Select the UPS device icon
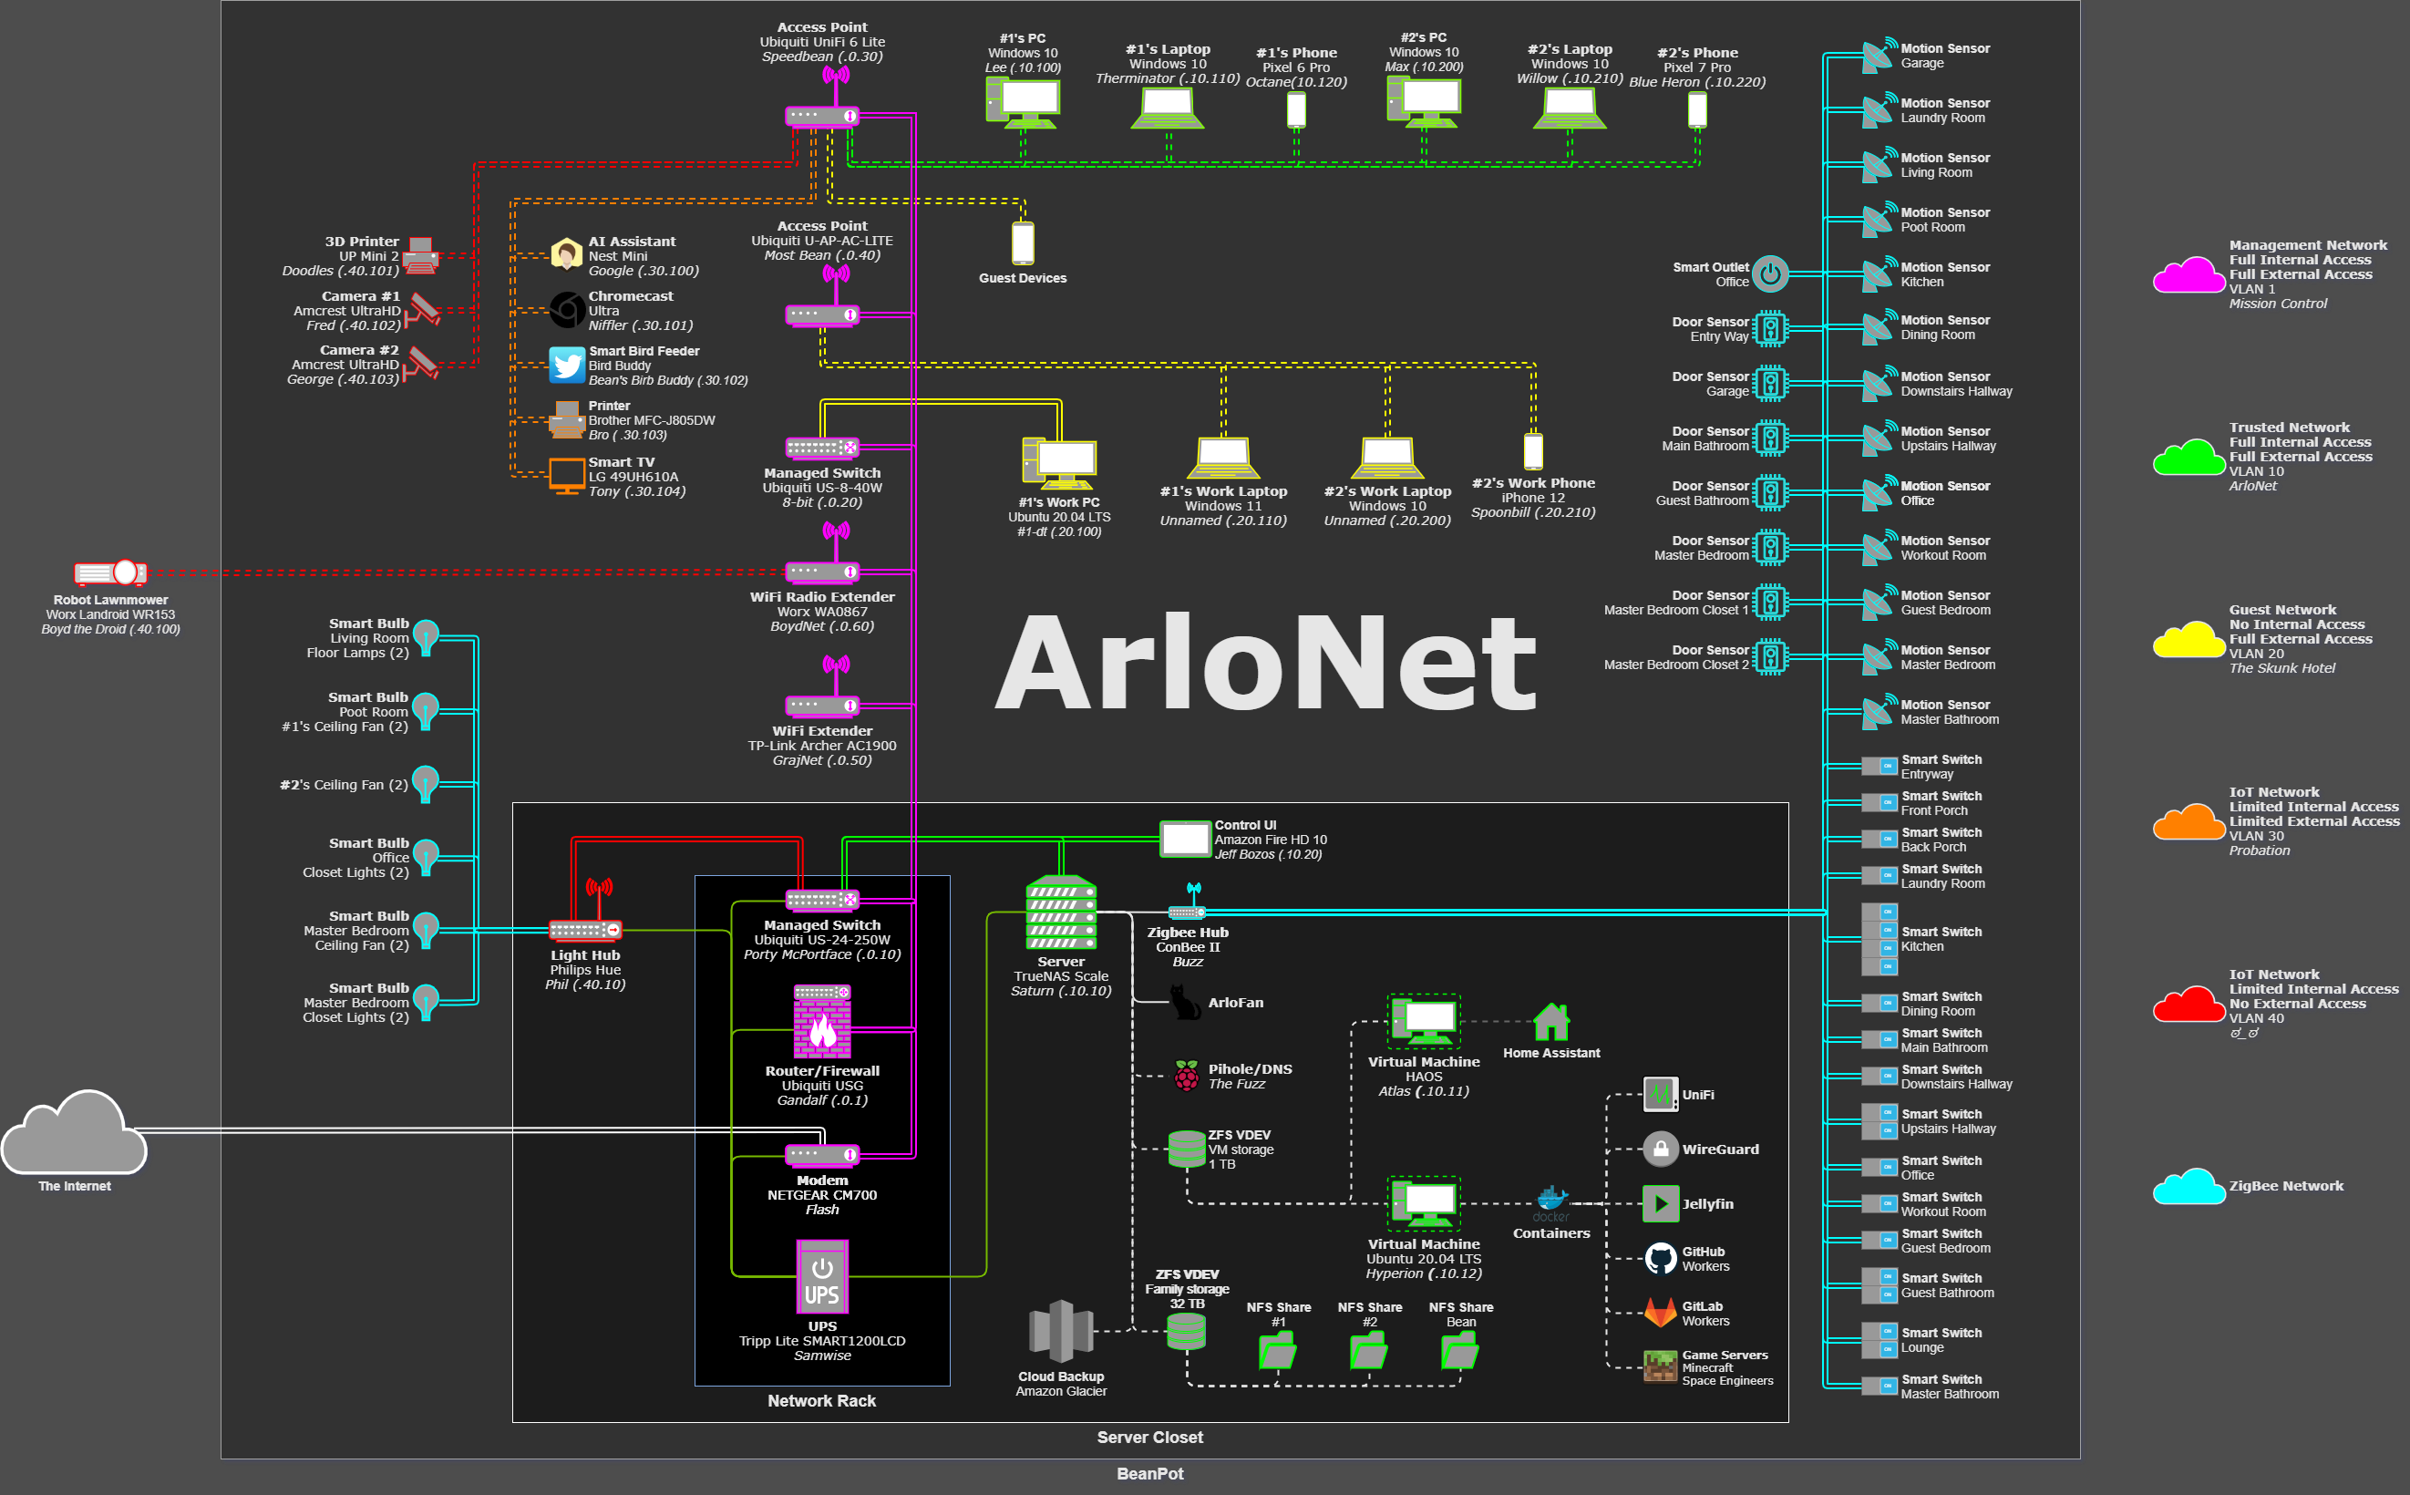Screen dimensions: 2410x1495 pyautogui.click(x=821, y=1276)
